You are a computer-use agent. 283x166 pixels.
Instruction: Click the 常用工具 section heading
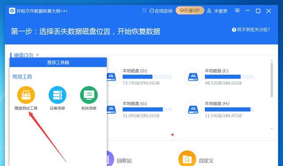click(x=22, y=77)
